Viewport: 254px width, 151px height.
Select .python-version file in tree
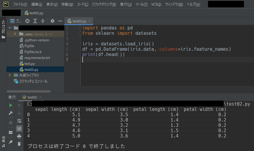point(35,40)
